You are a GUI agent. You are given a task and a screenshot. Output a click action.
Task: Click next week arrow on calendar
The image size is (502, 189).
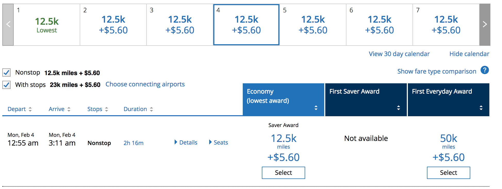tap(484, 24)
